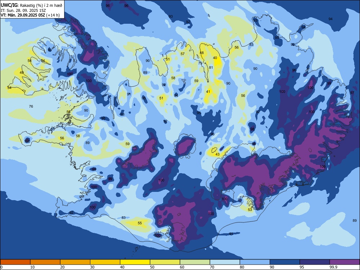The image size is (360, 270).
Task: Click the title 'UWC/IG: Rakastig (%) í 2 m hæð'
Action: pyautogui.click(x=31, y=5)
